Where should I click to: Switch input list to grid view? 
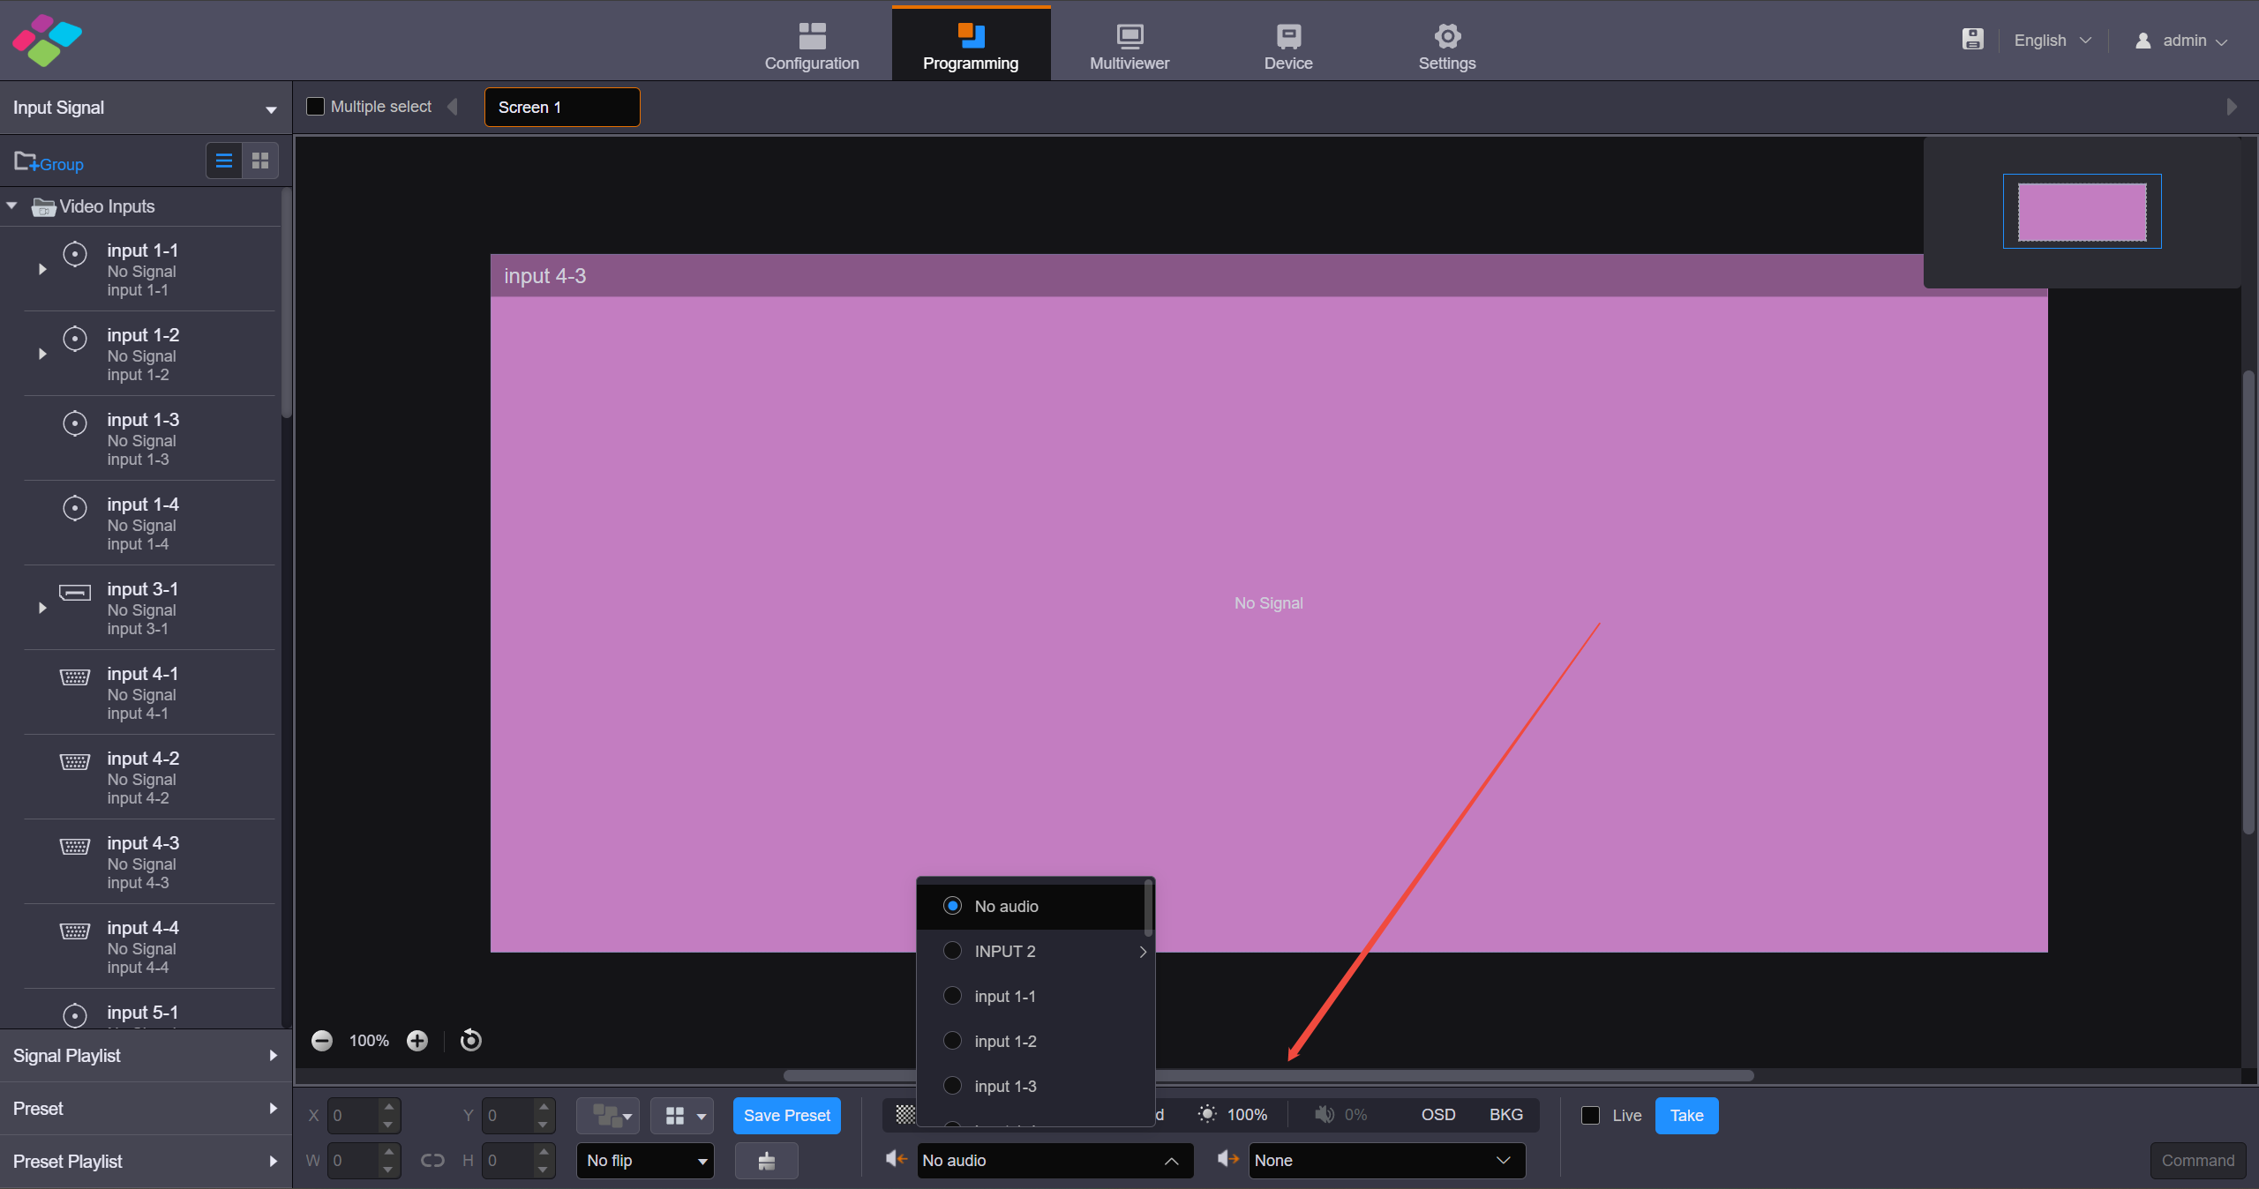[259, 161]
